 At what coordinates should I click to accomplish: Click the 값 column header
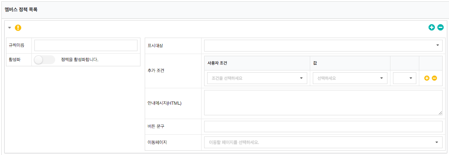pos(315,63)
